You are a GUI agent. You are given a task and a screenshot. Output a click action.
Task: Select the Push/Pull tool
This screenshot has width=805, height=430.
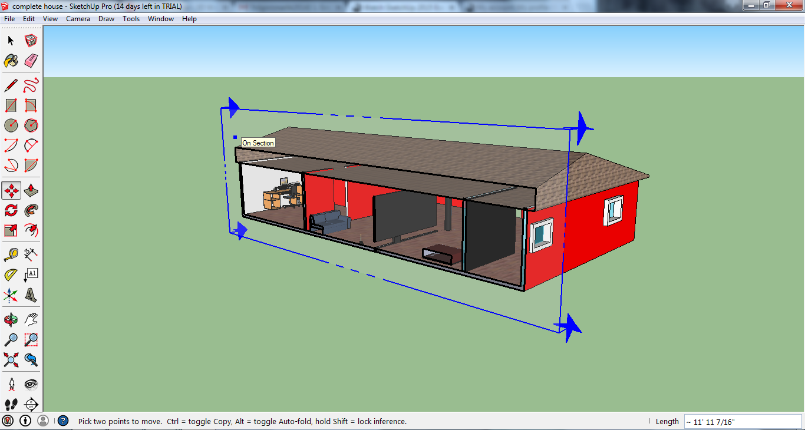30,190
